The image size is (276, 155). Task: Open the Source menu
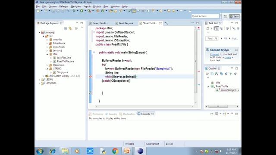coord(53,6)
